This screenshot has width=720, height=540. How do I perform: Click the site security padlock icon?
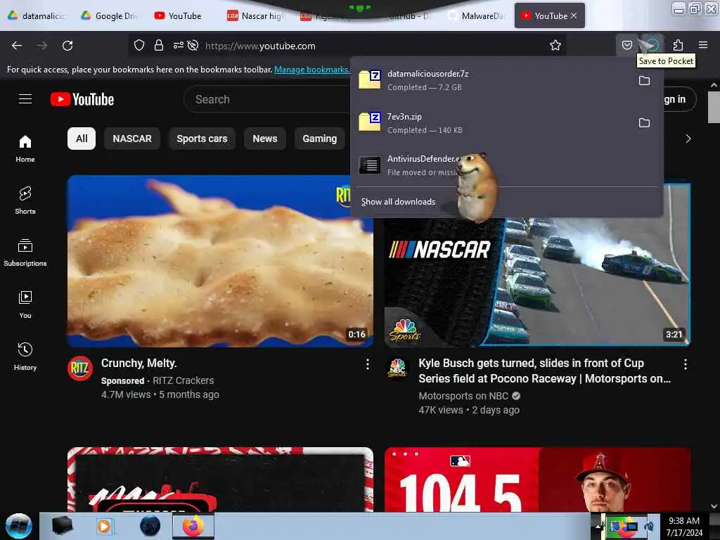point(159,46)
